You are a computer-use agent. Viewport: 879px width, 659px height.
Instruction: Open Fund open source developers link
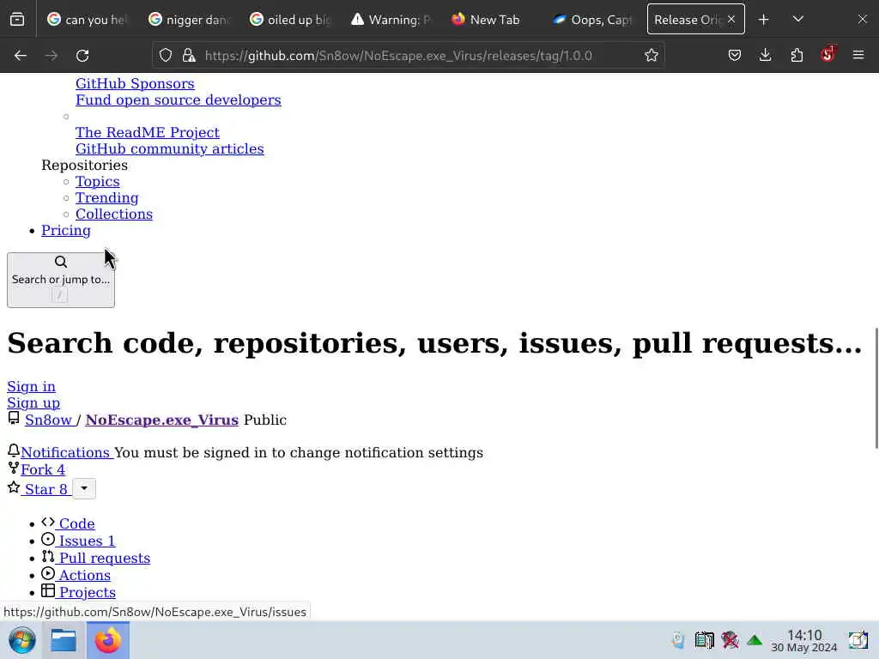click(x=179, y=100)
